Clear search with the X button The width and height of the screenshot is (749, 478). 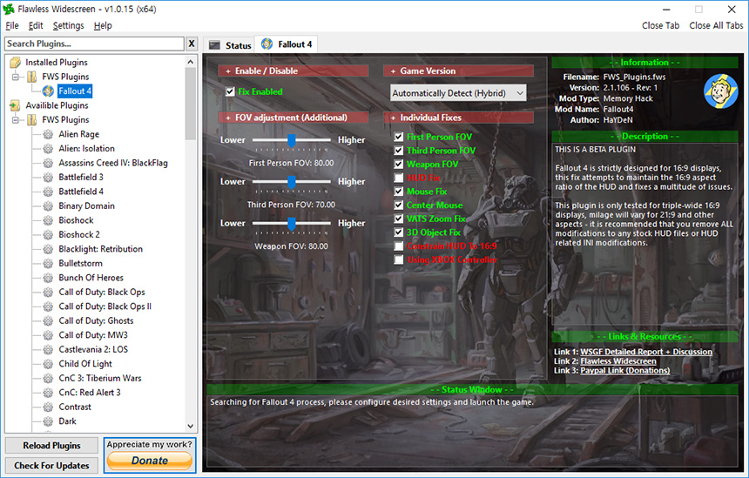point(191,44)
